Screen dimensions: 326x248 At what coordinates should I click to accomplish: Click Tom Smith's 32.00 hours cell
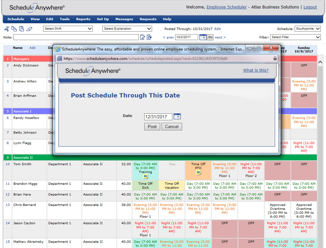(x=124, y=170)
